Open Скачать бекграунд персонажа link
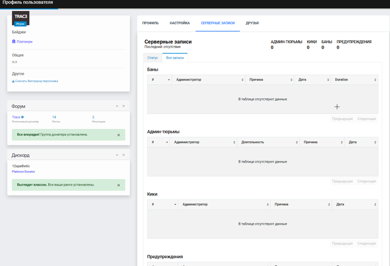 [x=37, y=81]
